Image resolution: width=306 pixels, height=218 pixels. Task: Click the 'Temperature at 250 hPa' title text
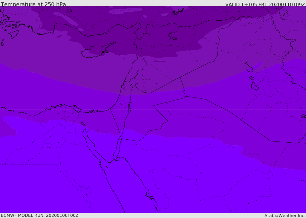click(x=33, y=4)
